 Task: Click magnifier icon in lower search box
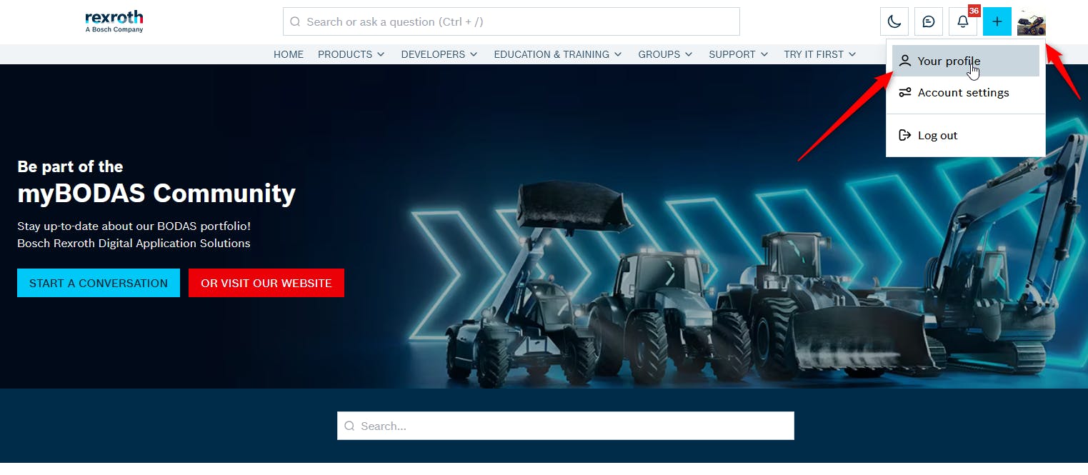[x=349, y=426]
